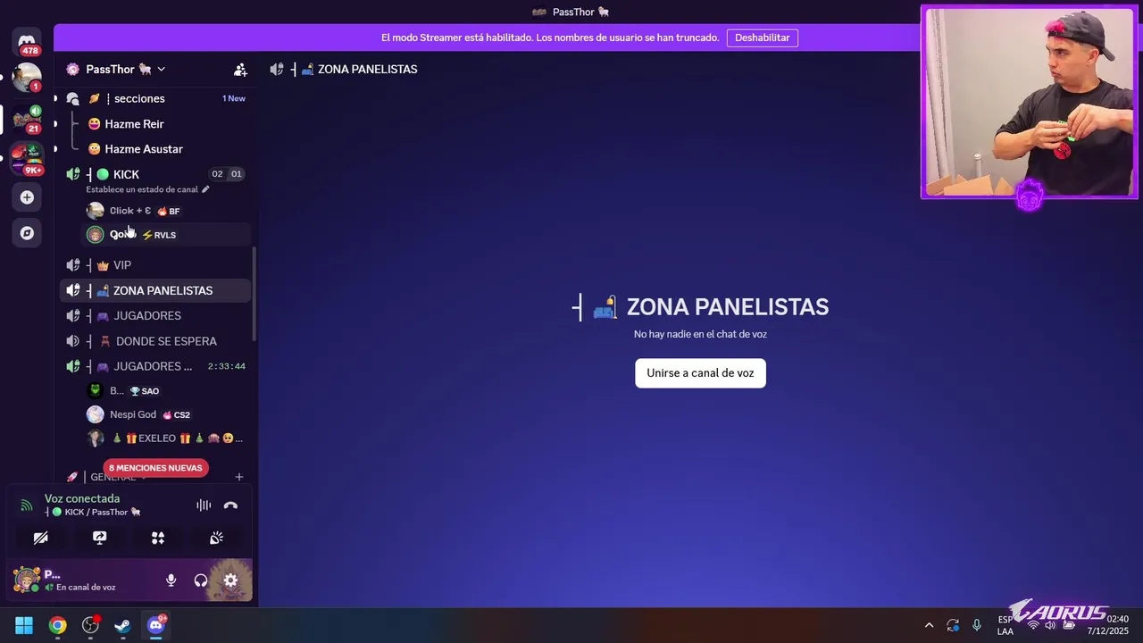The height and width of the screenshot is (643, 1143).
Task: Open the server folder with the 9K+ badge
Action: [27, 158]
